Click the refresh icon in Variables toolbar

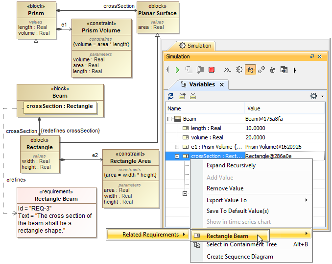coord(170,96)
